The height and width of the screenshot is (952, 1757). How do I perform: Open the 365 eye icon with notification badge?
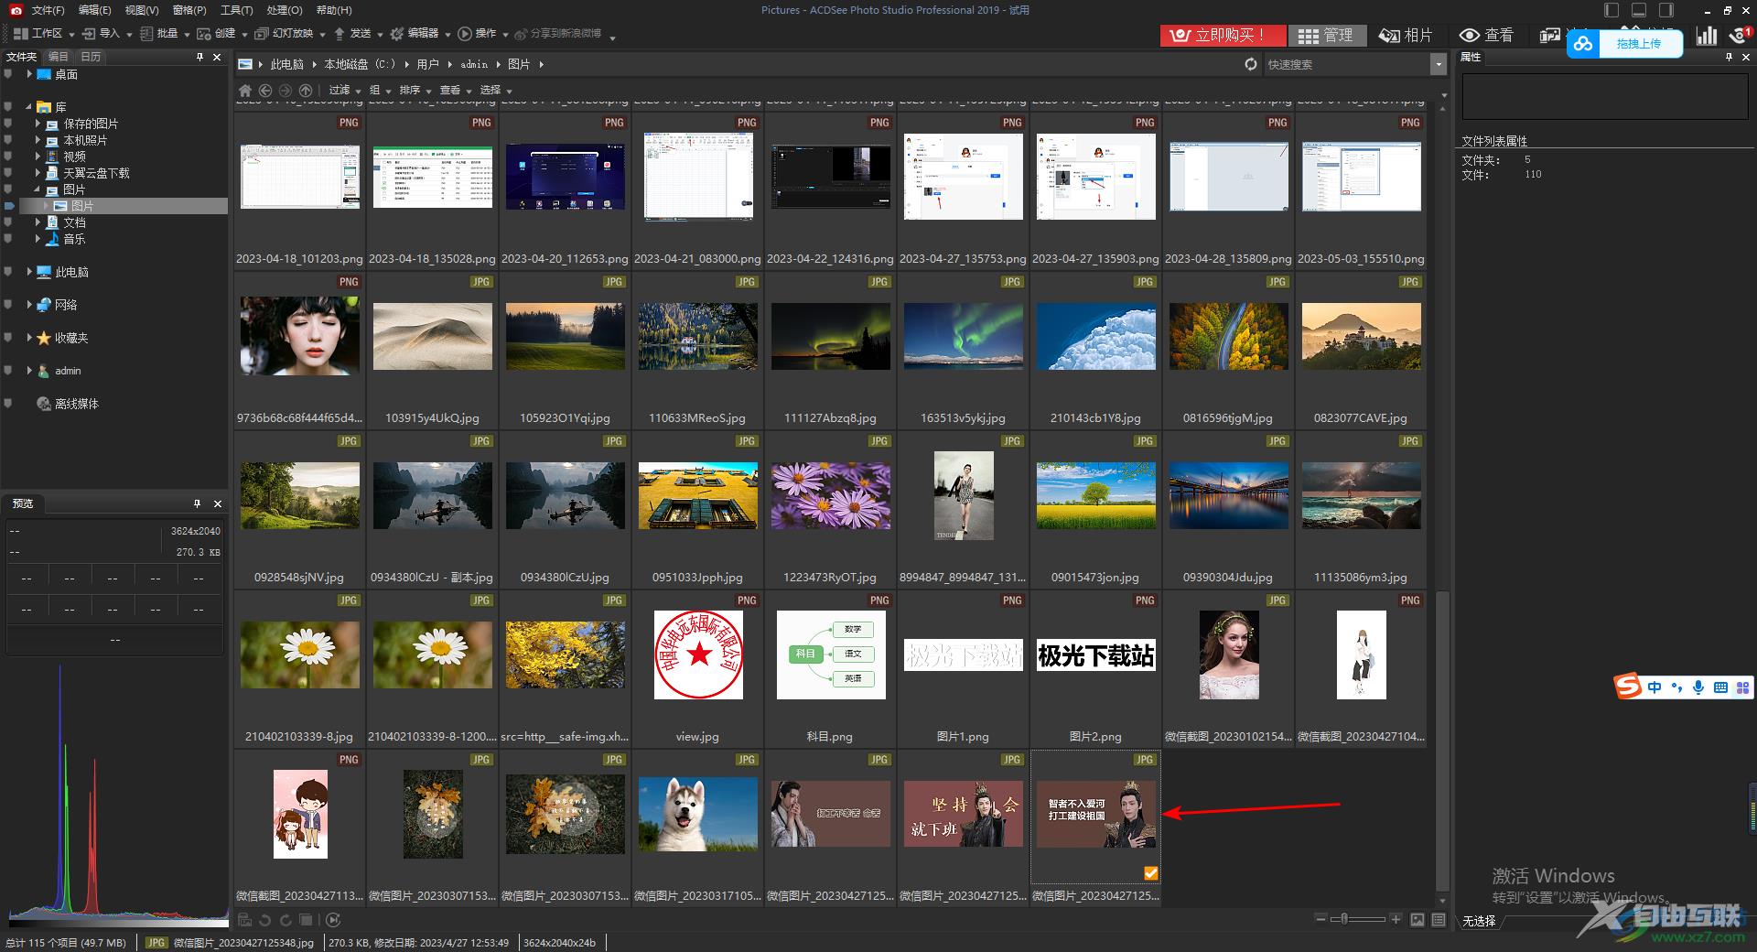click(x=1741, y=35)
